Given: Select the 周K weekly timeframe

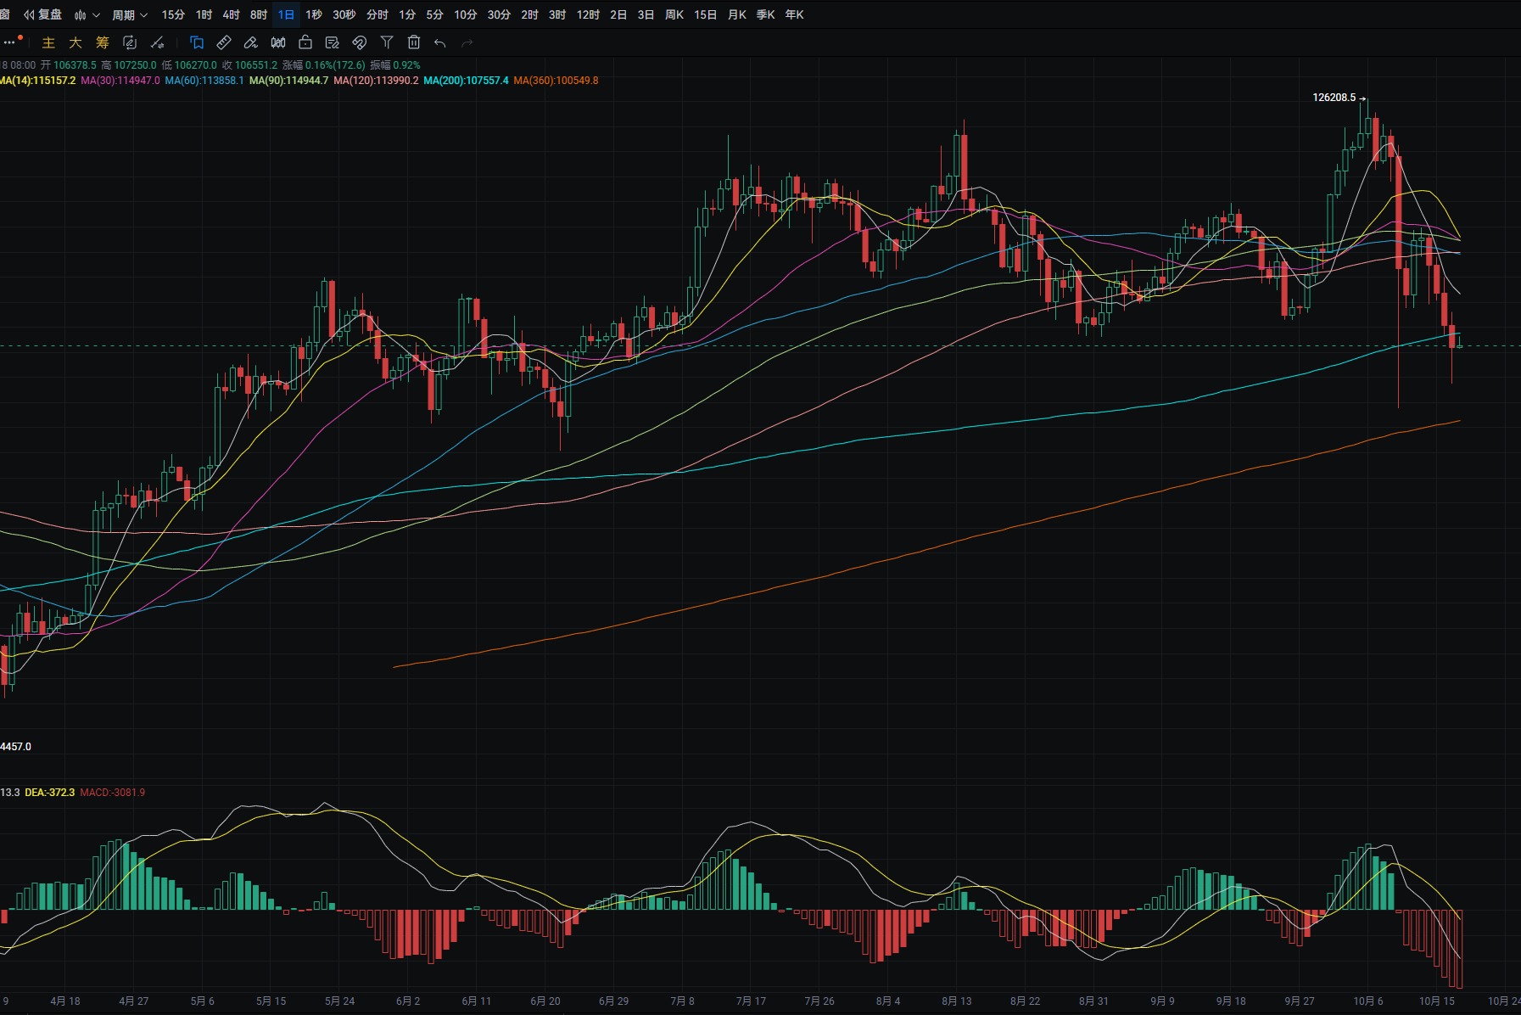Looking at the screenshot, I should coord(674,14).
